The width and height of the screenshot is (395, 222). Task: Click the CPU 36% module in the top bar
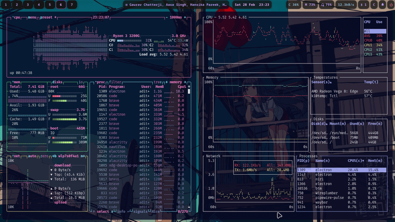[x=294, y=5]
